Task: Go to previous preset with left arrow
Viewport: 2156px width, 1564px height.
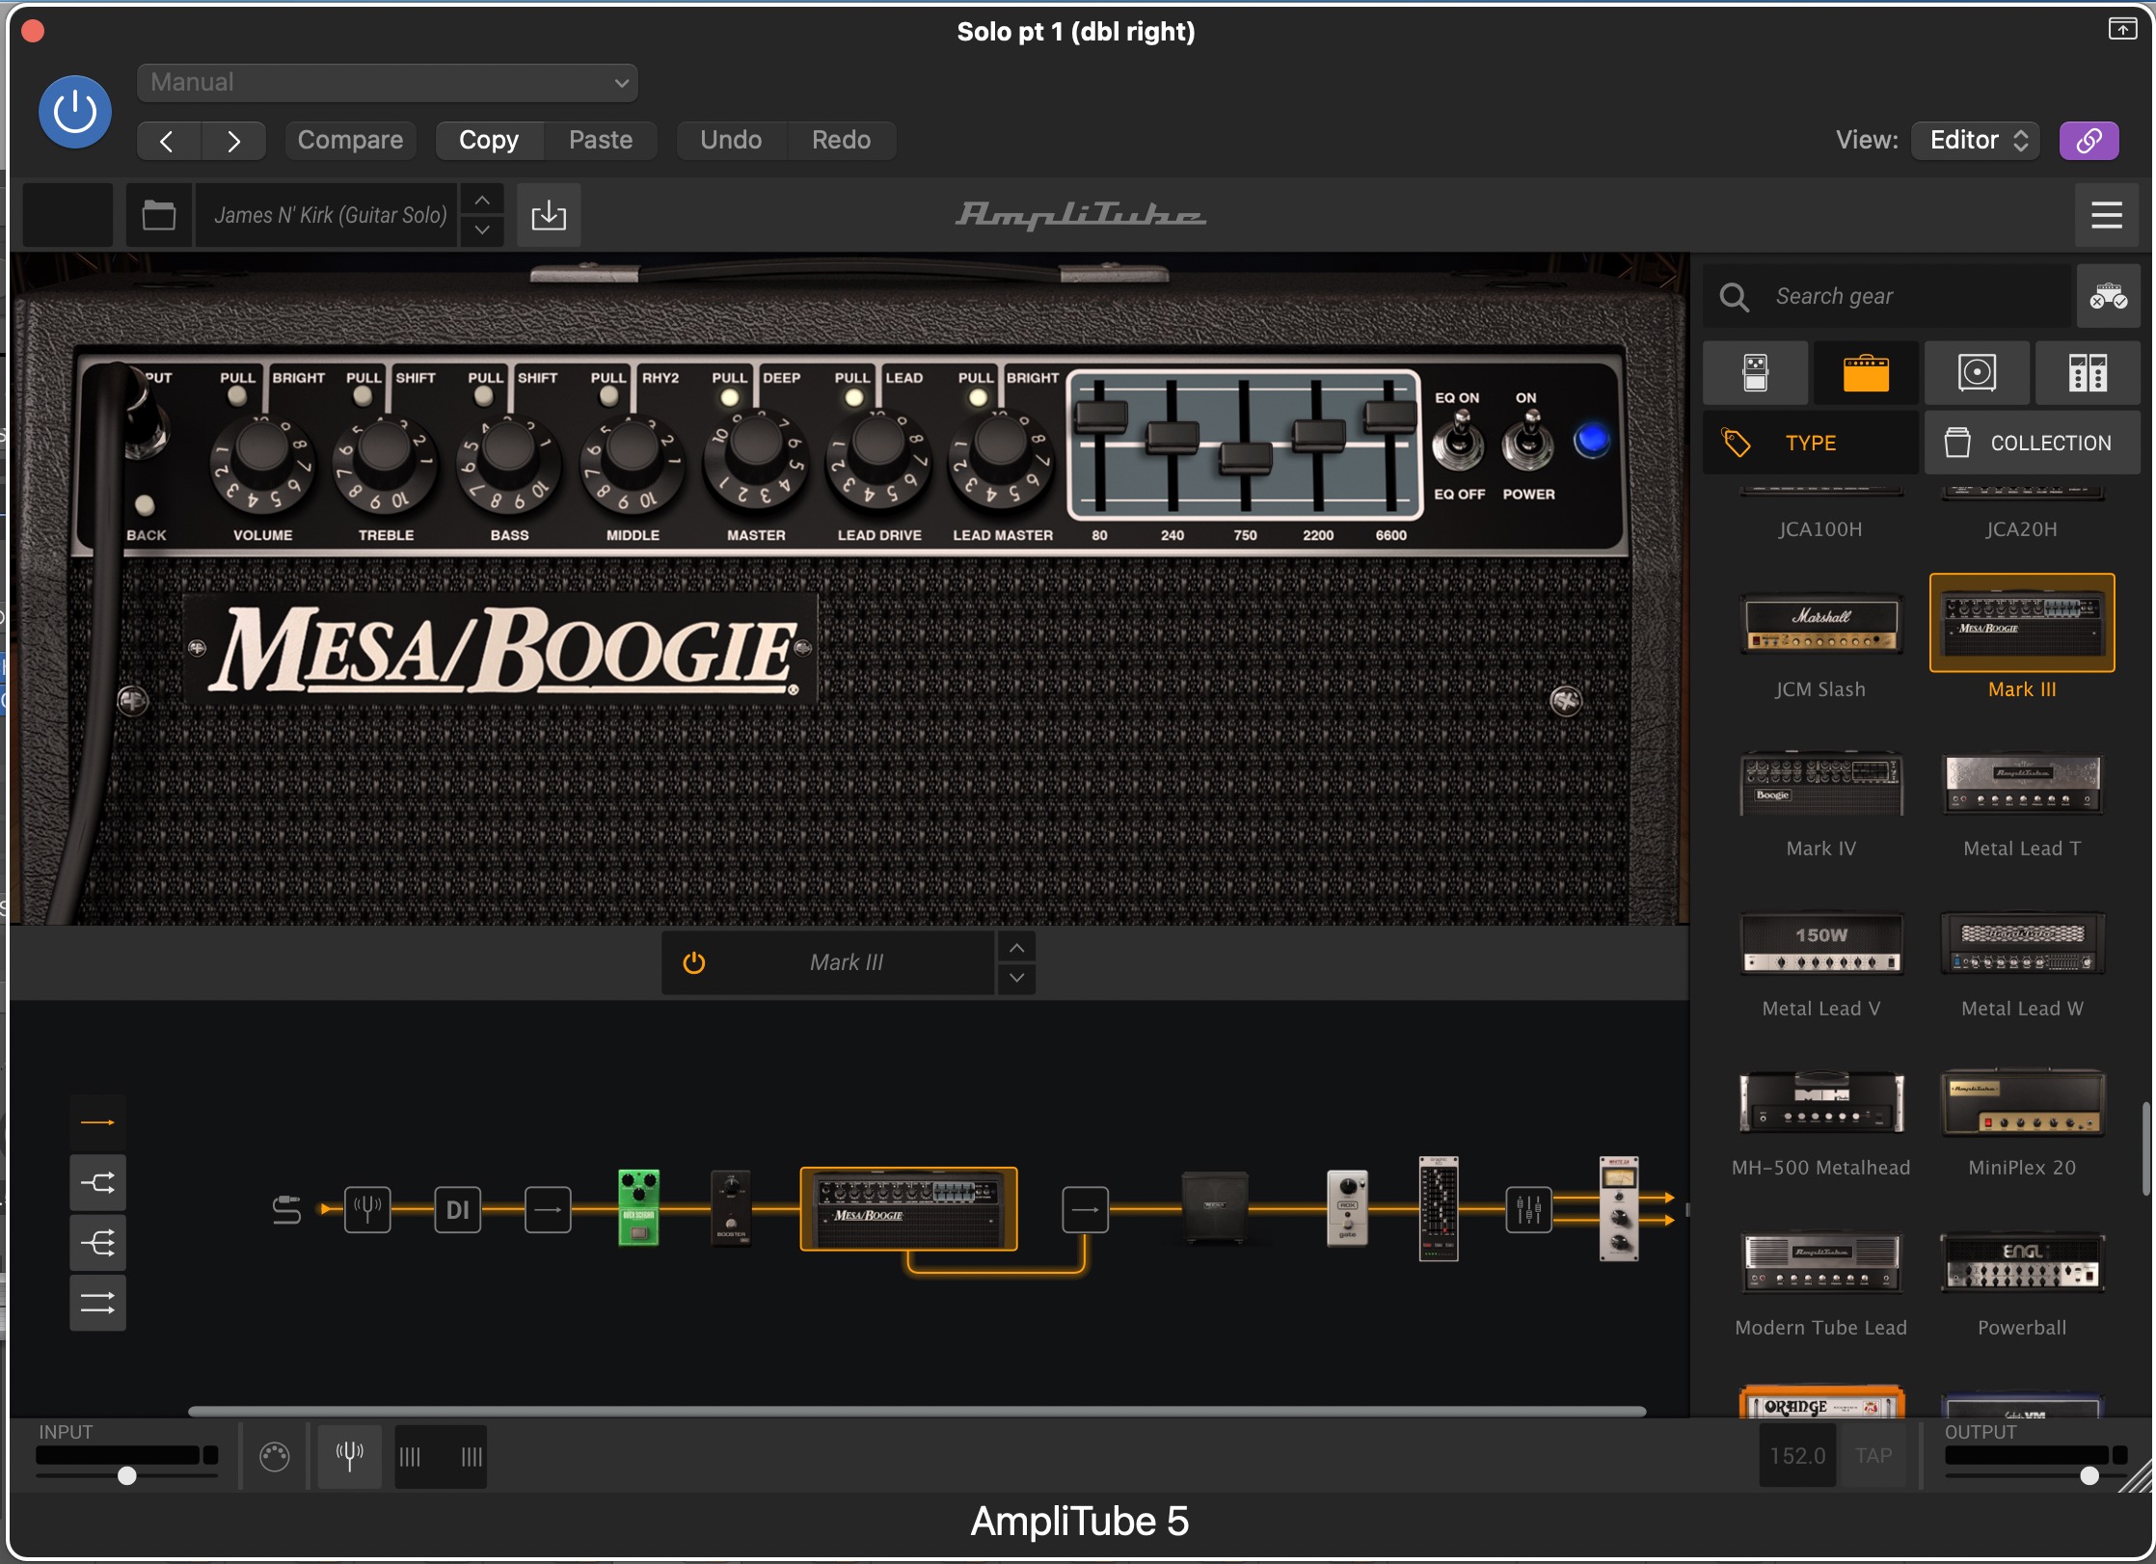Action: coord(168,141)
